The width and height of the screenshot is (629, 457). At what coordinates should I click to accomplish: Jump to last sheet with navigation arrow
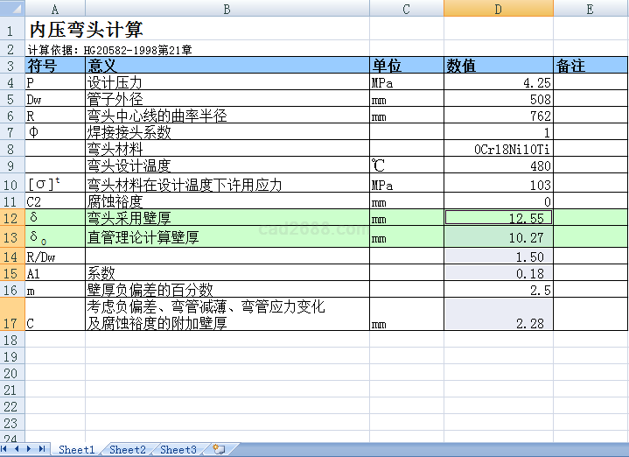(x=42, y=449)
